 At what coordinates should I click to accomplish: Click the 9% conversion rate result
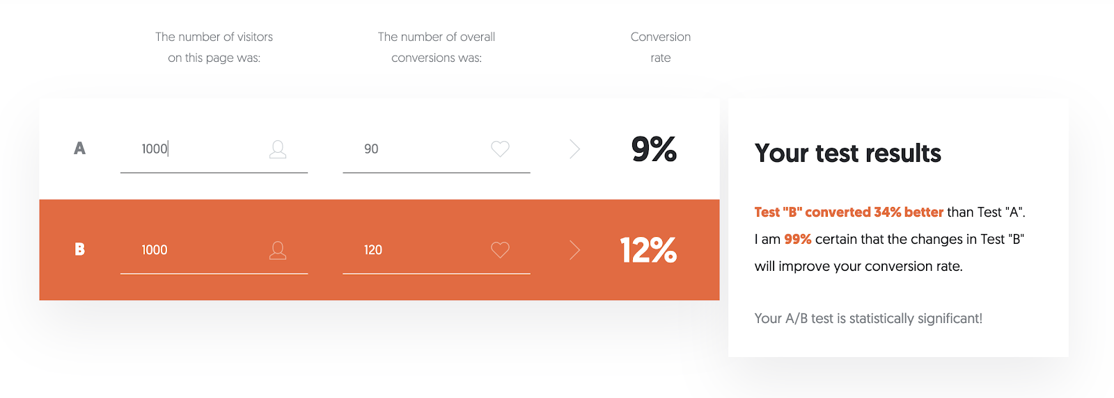point(654,149)
